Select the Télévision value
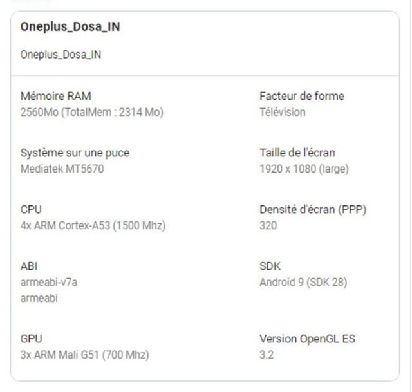Screen dimensions: 412x392 click(283, 112)
